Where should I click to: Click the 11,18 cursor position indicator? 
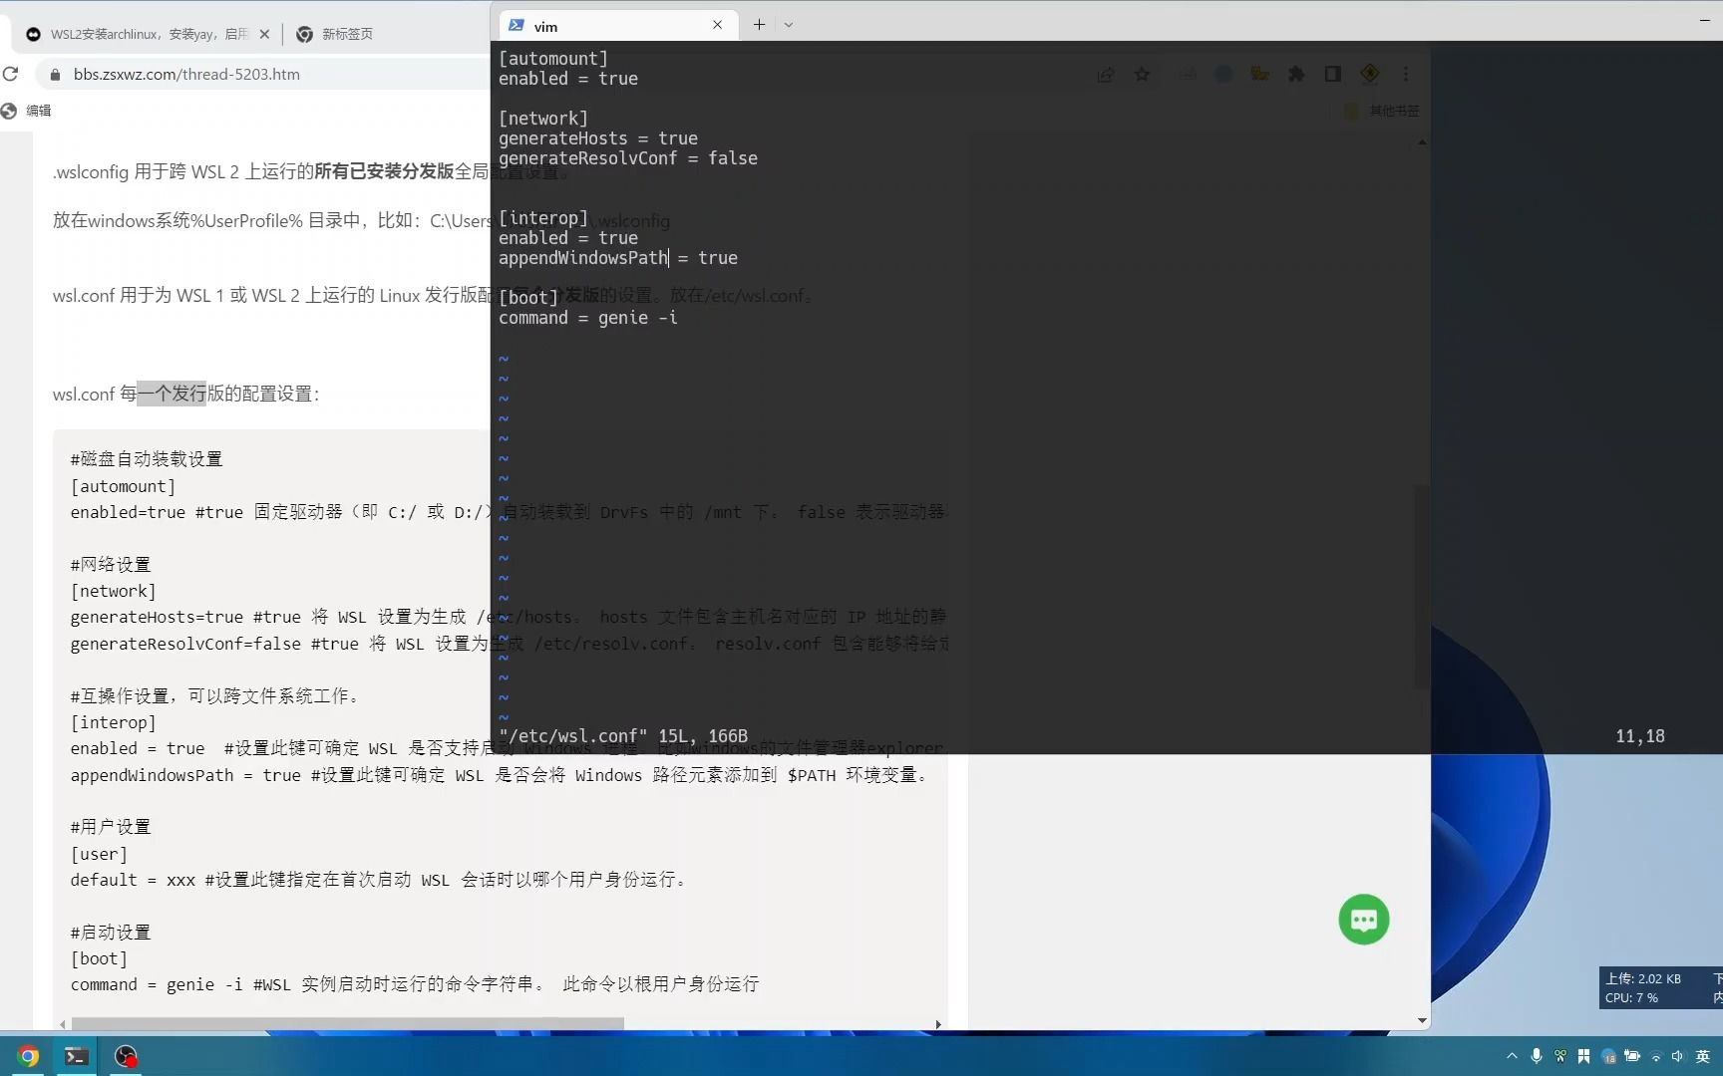[1640, 736]
